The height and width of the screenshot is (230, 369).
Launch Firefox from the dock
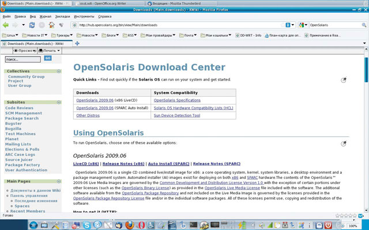coord(130,225)
